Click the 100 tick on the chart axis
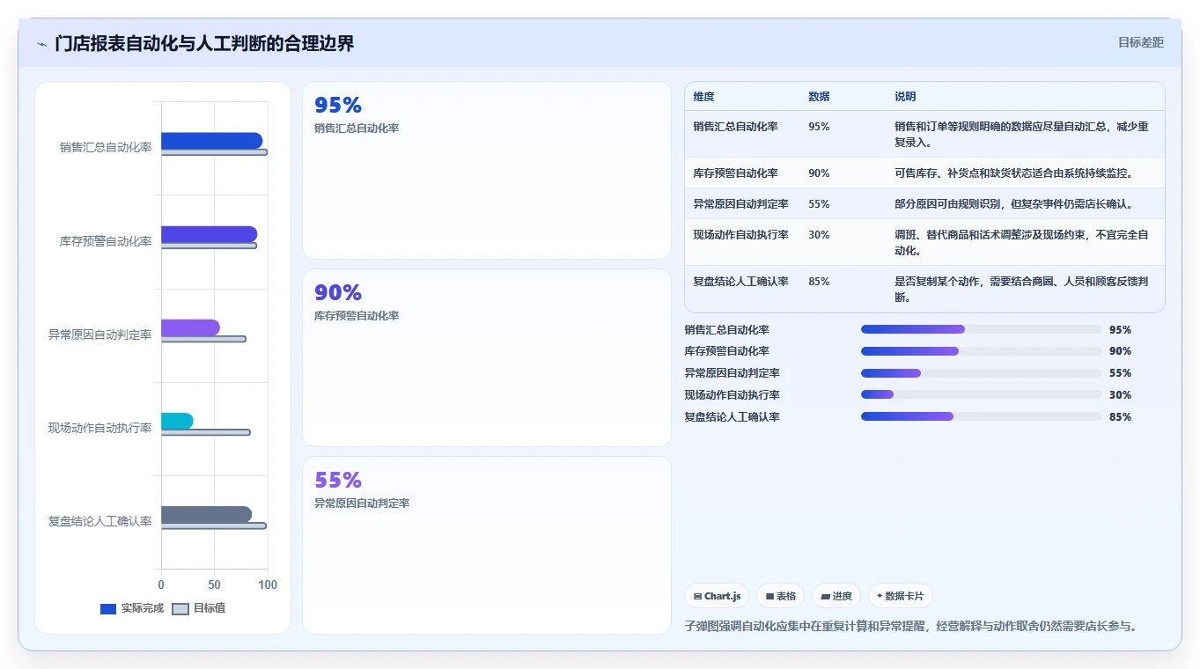The width and height of the screenshot is (1200, 669). (268, 584)
